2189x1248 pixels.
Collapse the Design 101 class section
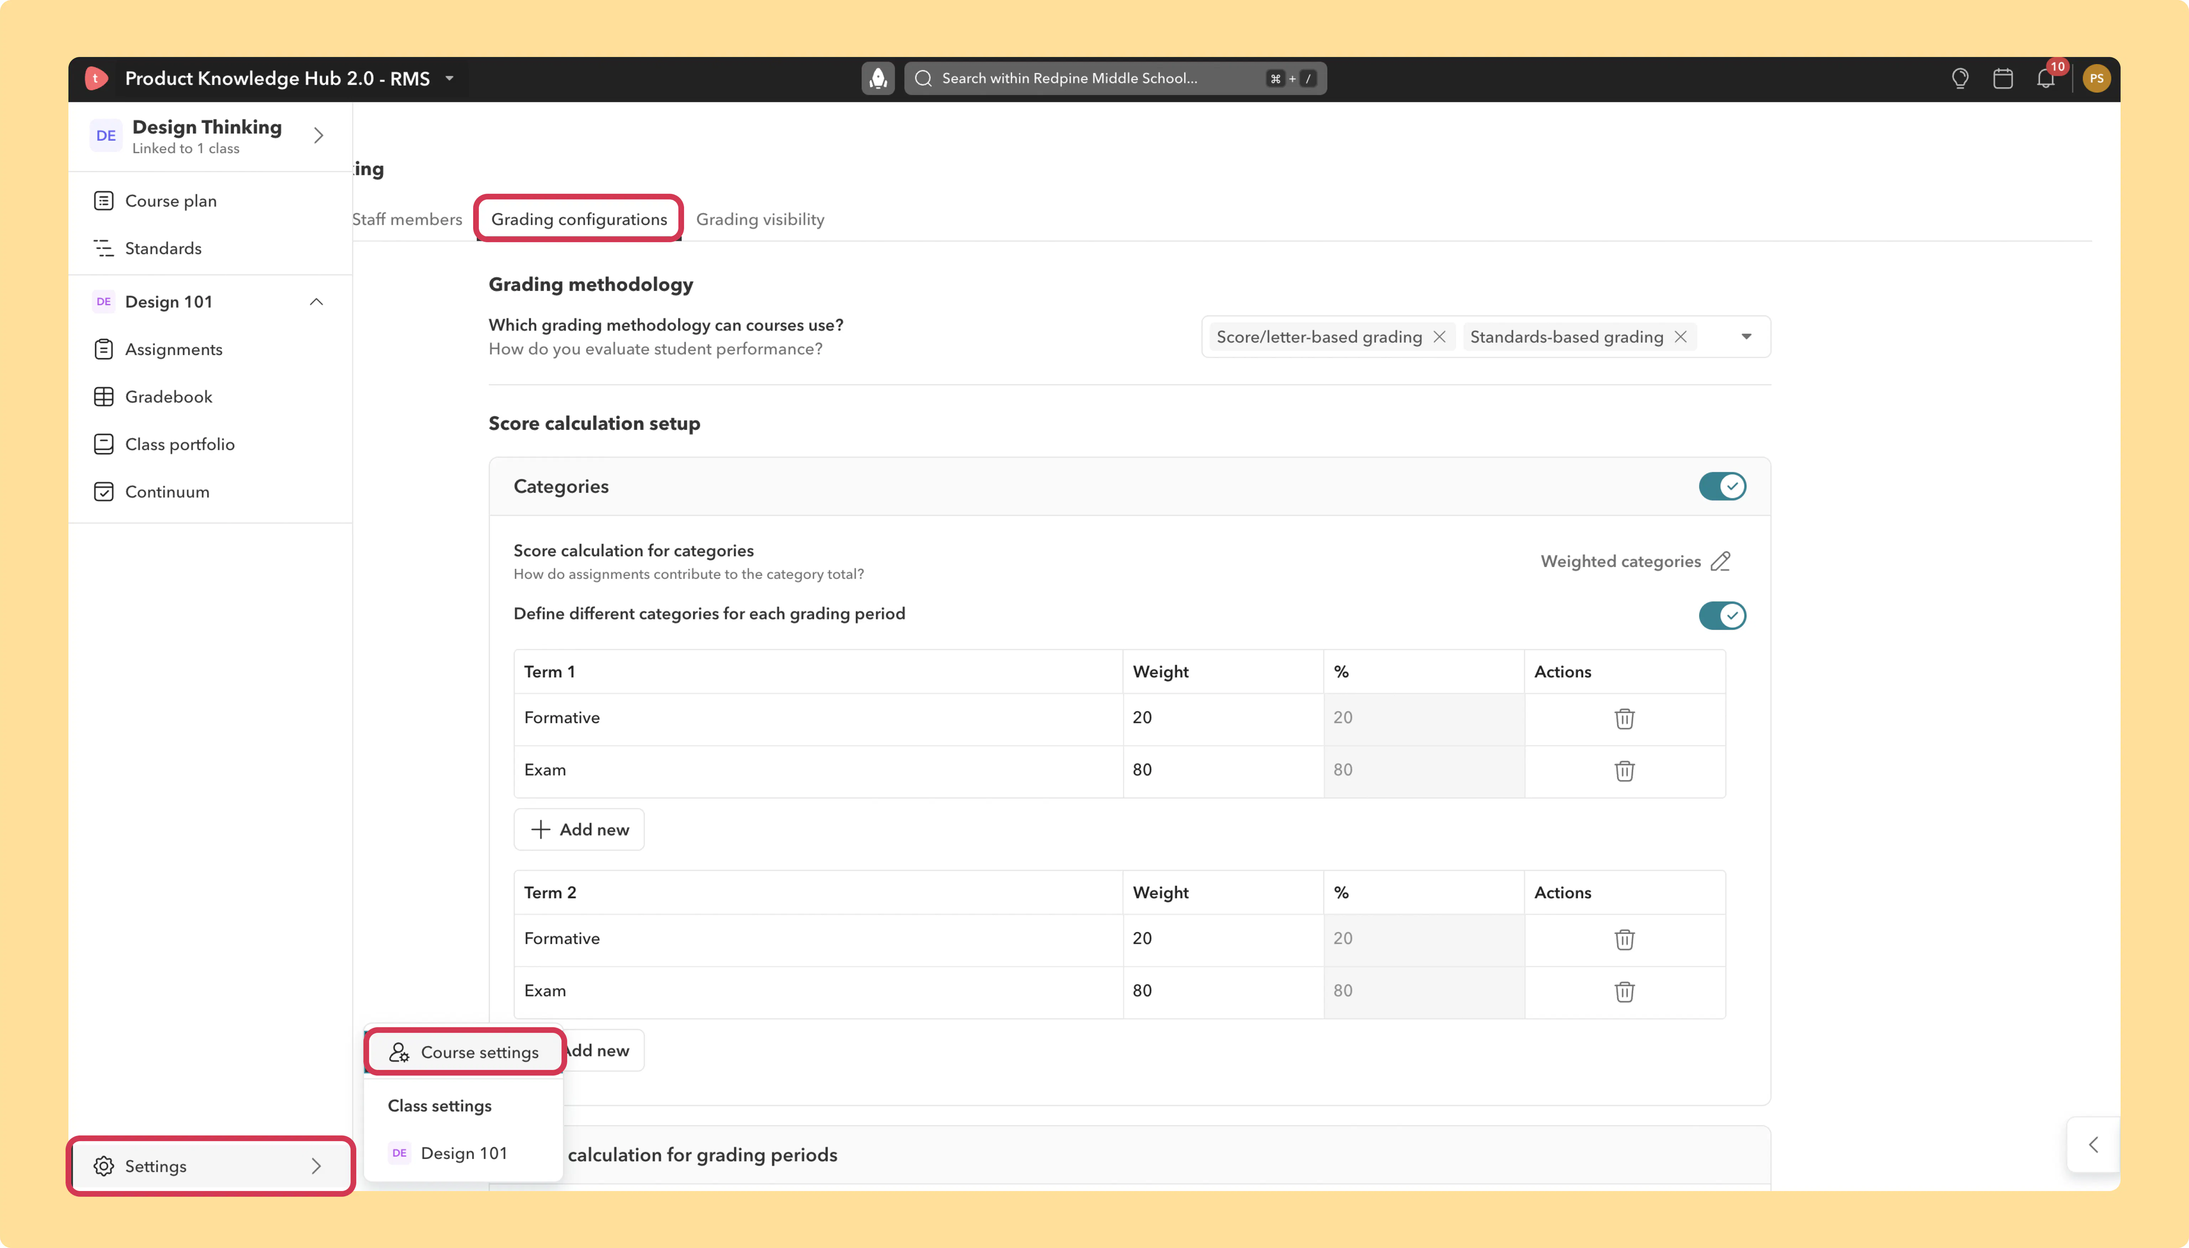pyautogui.click(x=316, y=302)
